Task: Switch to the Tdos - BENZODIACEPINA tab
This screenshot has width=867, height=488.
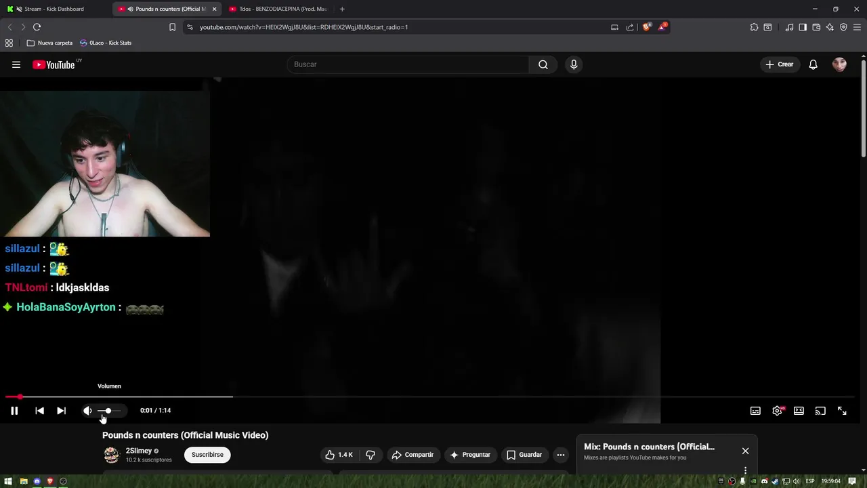Action: [278, 9]
